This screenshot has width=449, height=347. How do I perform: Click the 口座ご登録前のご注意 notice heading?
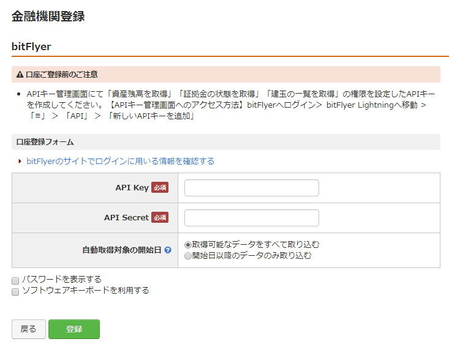tap(62, 75)
